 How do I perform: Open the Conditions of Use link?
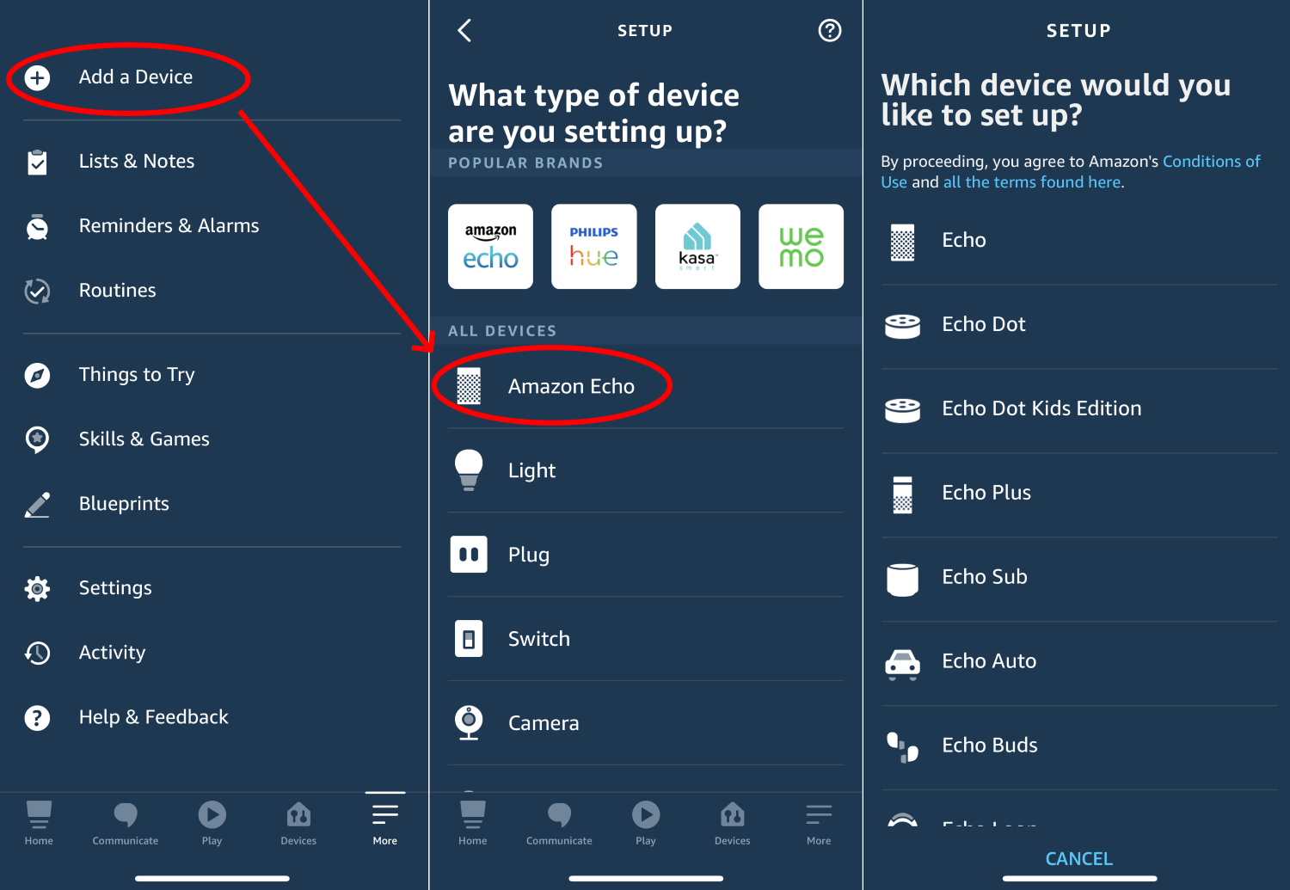pos(1211,162)
